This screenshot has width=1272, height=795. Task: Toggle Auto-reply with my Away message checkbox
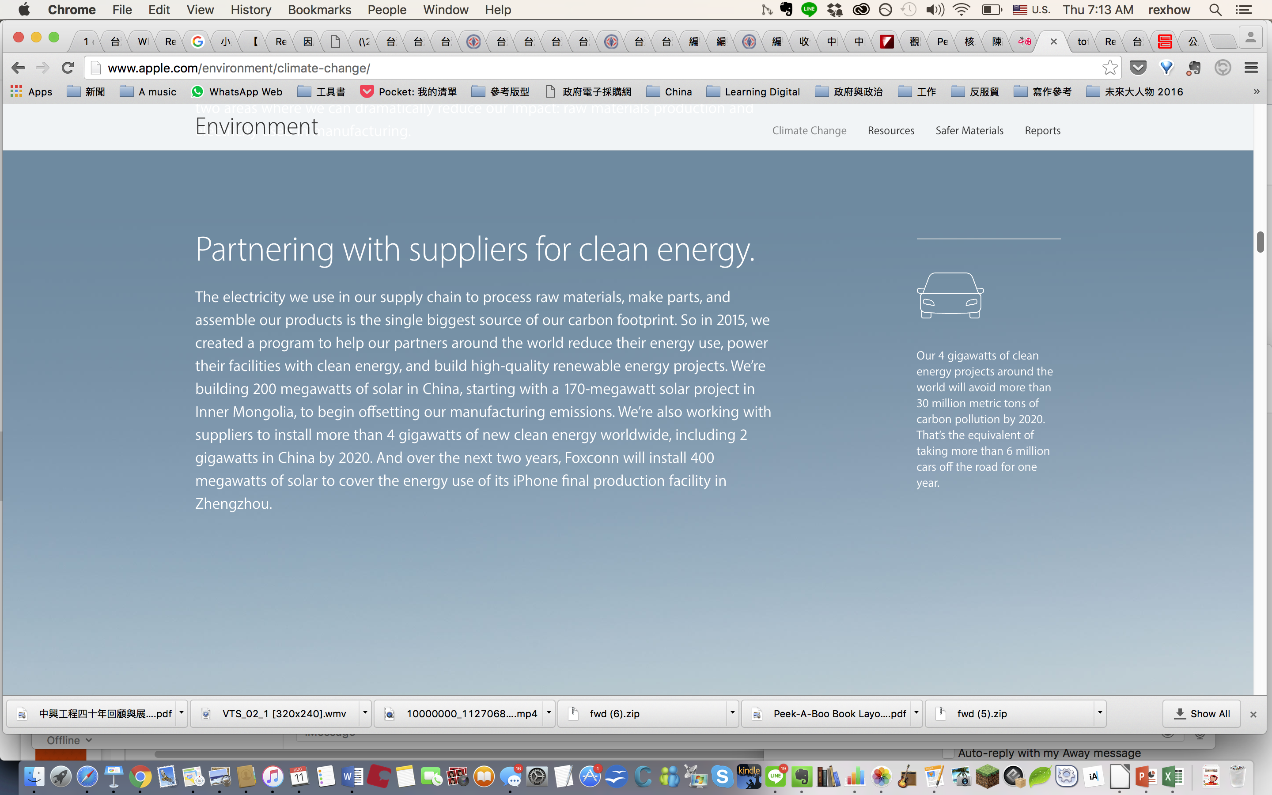948,753
